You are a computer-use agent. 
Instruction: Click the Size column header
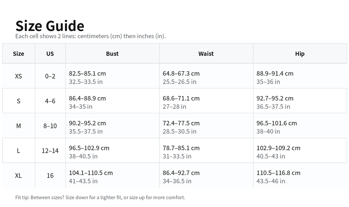[18, 54]
